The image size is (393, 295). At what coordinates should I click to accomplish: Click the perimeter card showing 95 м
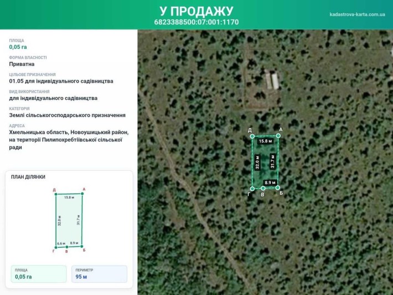[x=99, y=274]
